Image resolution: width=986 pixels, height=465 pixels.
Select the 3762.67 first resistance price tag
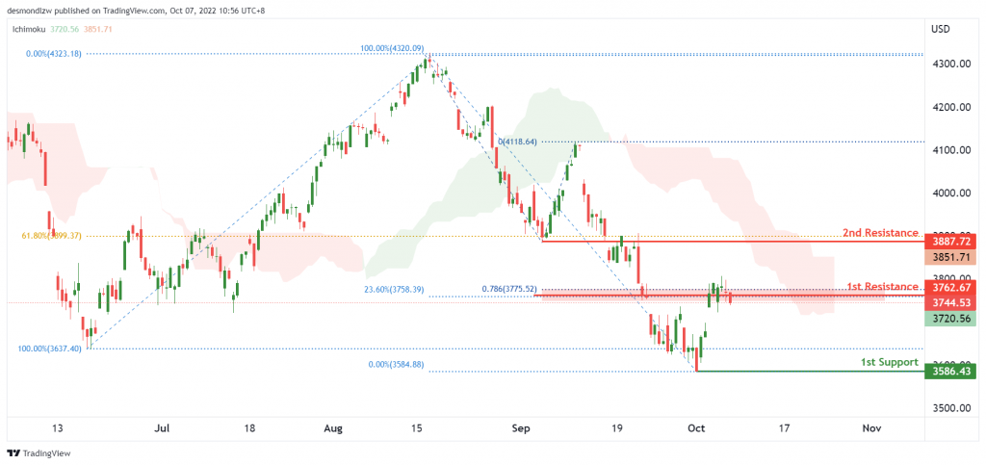tap(952, 288)
